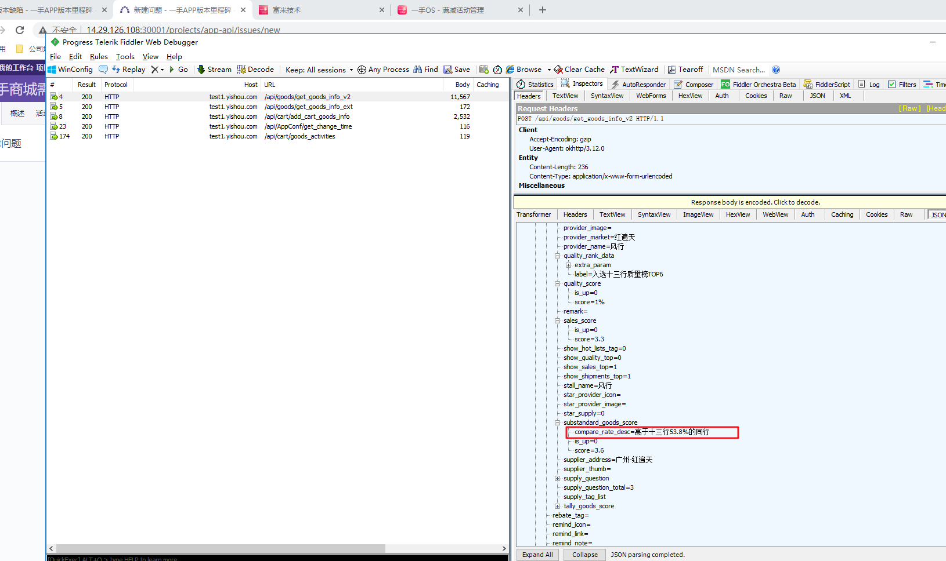Select the Inspectors tab
The image size is (946, 561).
[582, 84]
